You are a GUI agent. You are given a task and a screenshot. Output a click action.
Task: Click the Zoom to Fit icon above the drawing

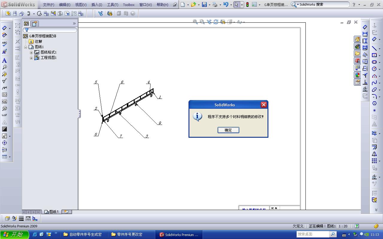pyautogui.click(x=195, y=22)
